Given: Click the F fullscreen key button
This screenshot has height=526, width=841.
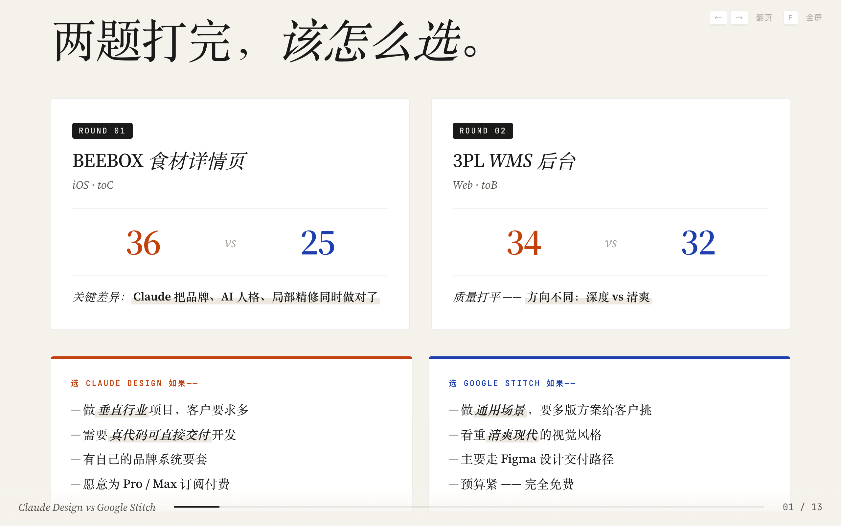Looking at the screenshot, I should pyautogui.click(x=790, y=18).
